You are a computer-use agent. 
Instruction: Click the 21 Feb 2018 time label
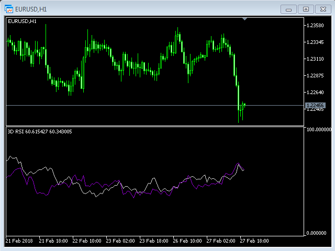(x=19, y=241)
